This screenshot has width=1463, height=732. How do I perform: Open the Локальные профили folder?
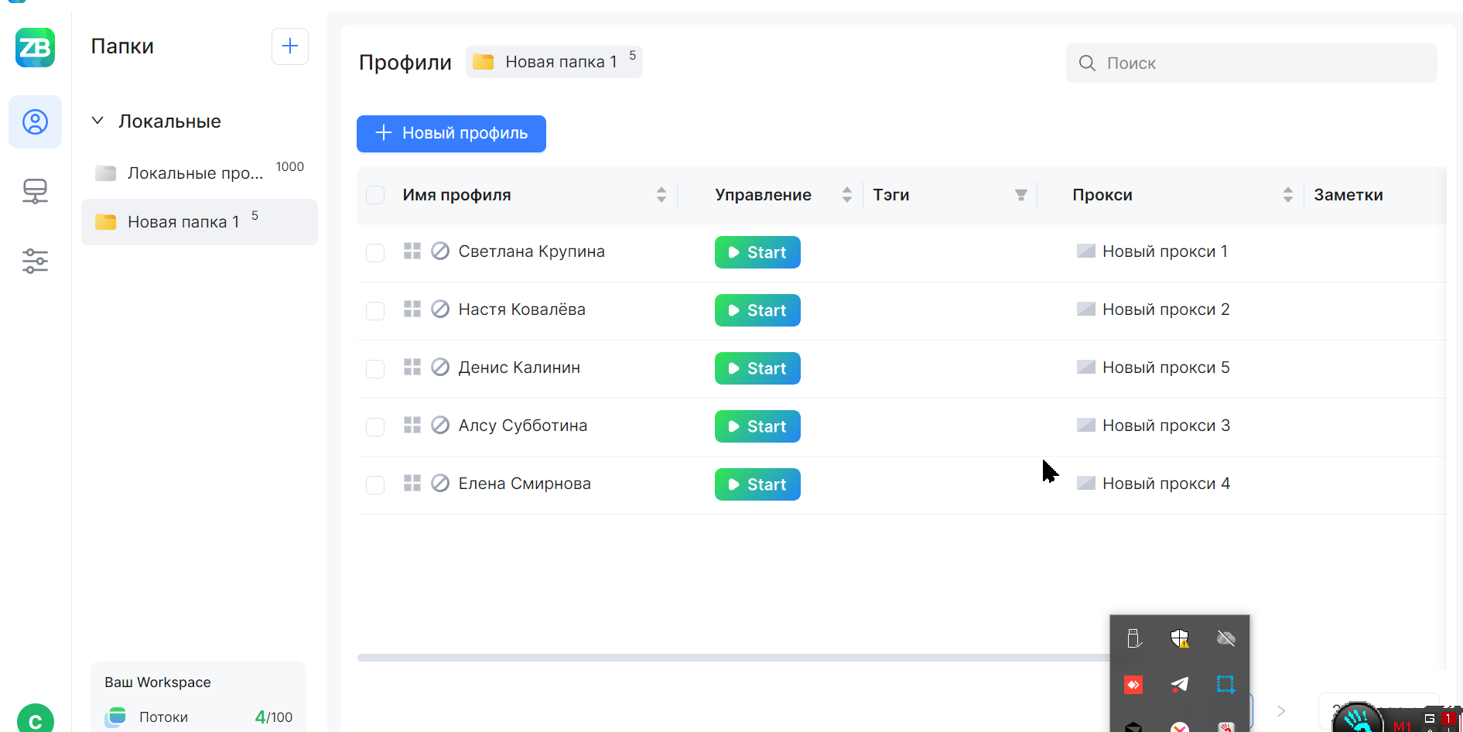tap(195, 173)
